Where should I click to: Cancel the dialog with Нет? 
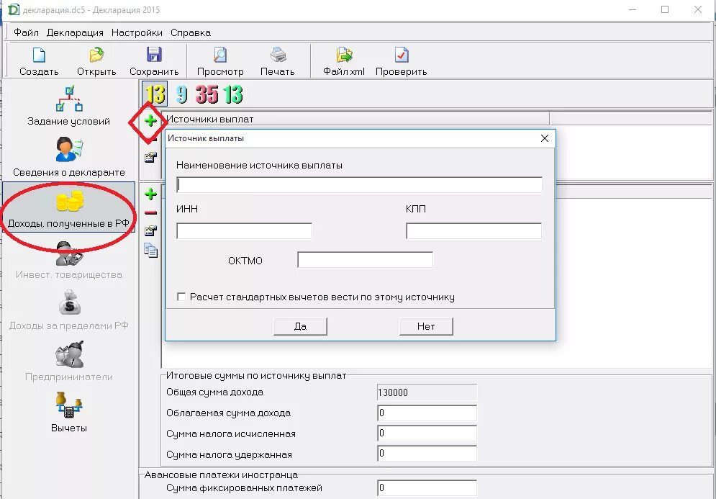click(426, 326)
